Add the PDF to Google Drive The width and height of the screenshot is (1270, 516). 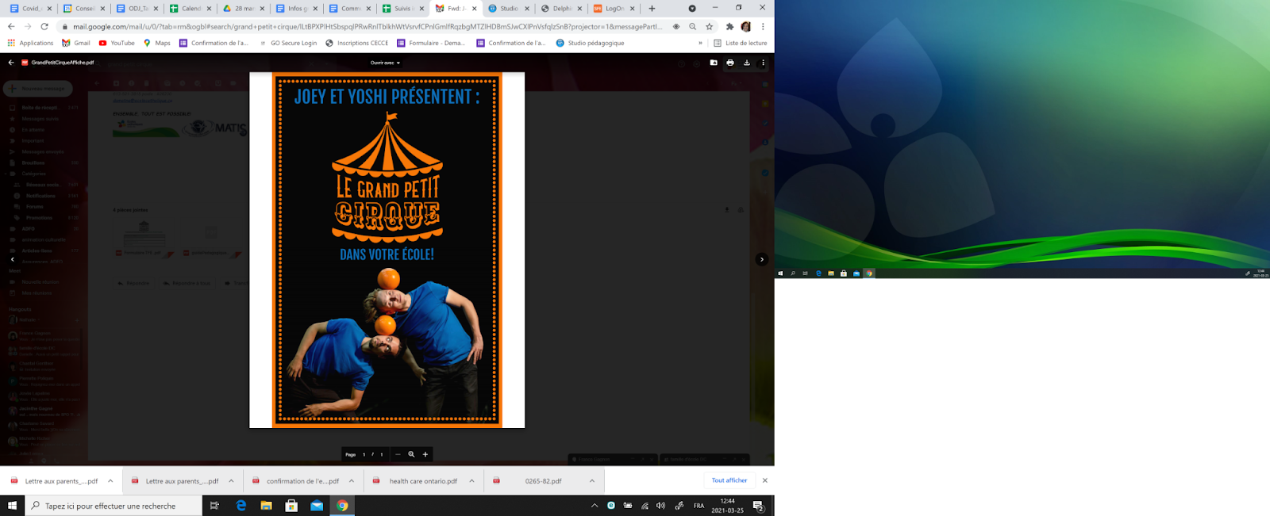click(714, 63)
